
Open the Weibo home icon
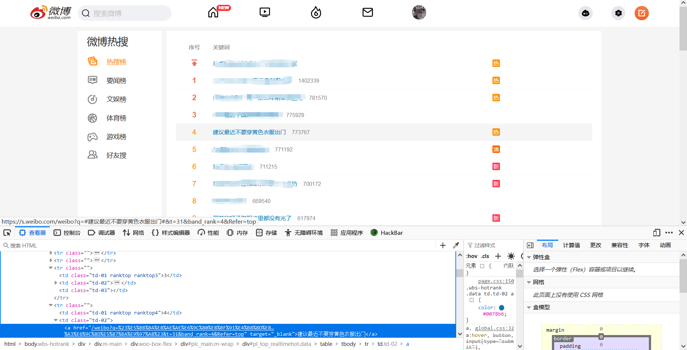click(x=213, y=12)
